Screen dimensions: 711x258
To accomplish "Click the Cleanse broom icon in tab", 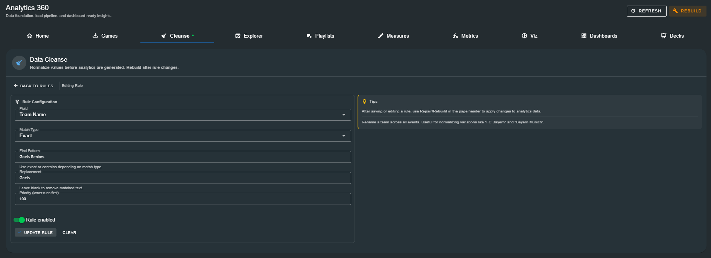I will pos(164,36).
